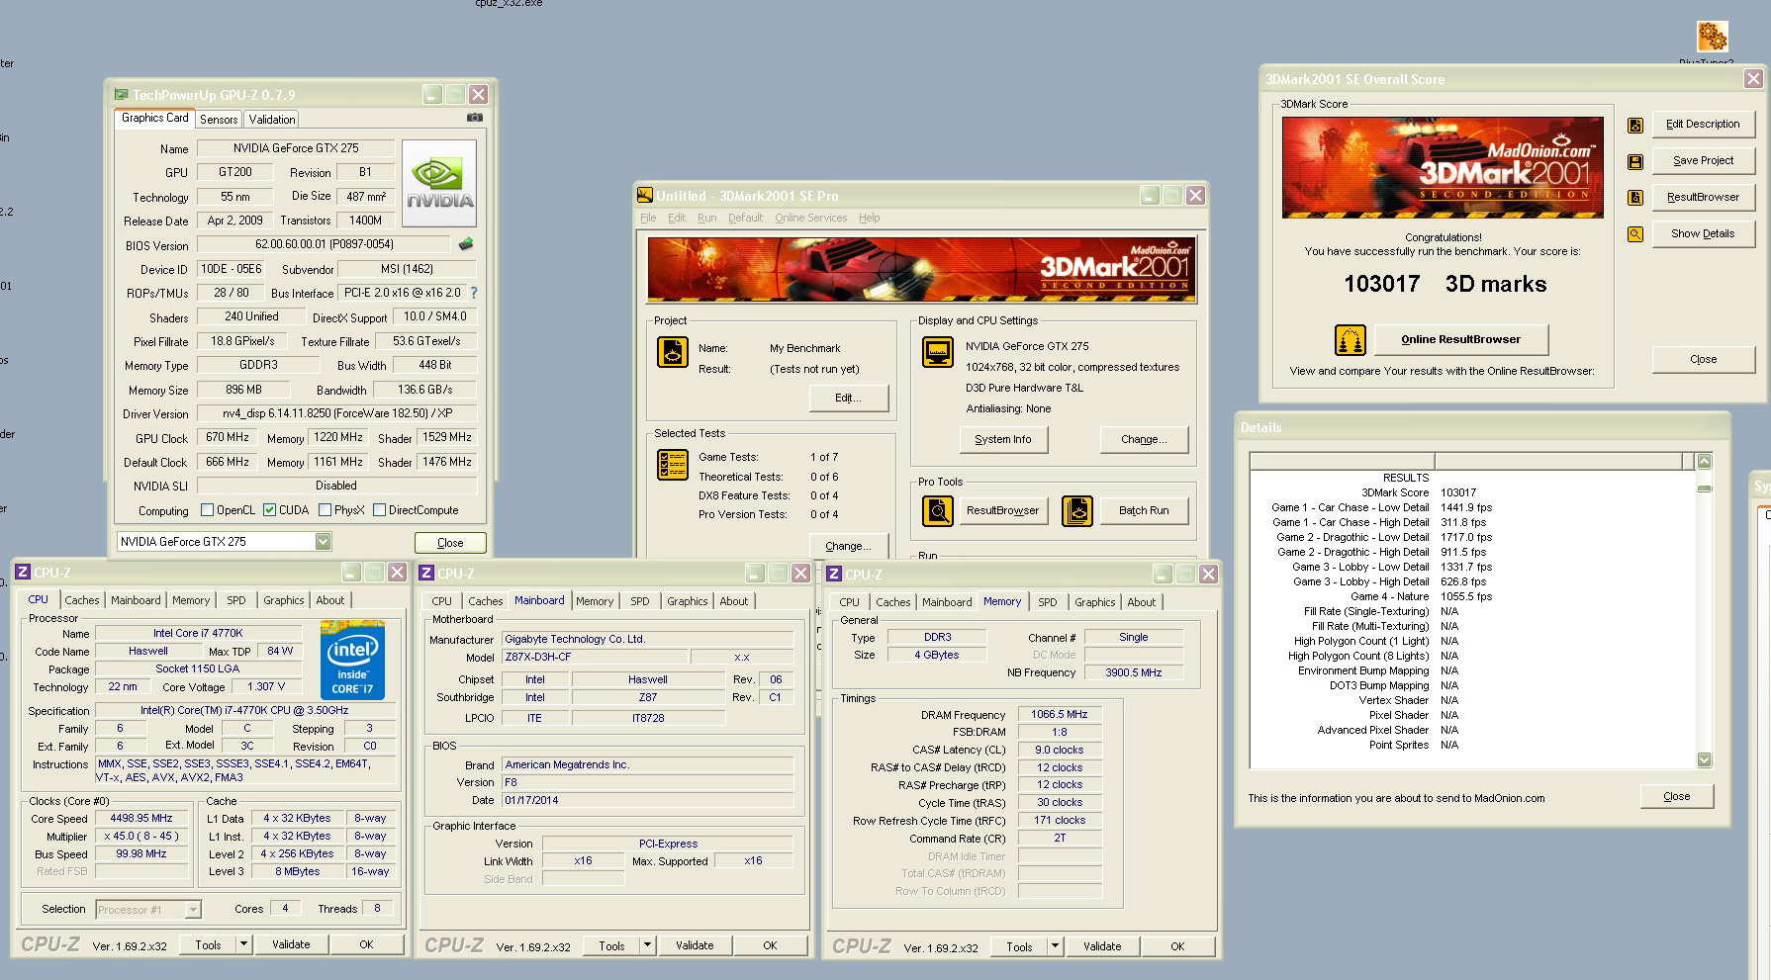Click the BIOS Version field in GPU-Z

tap(324, 244)
